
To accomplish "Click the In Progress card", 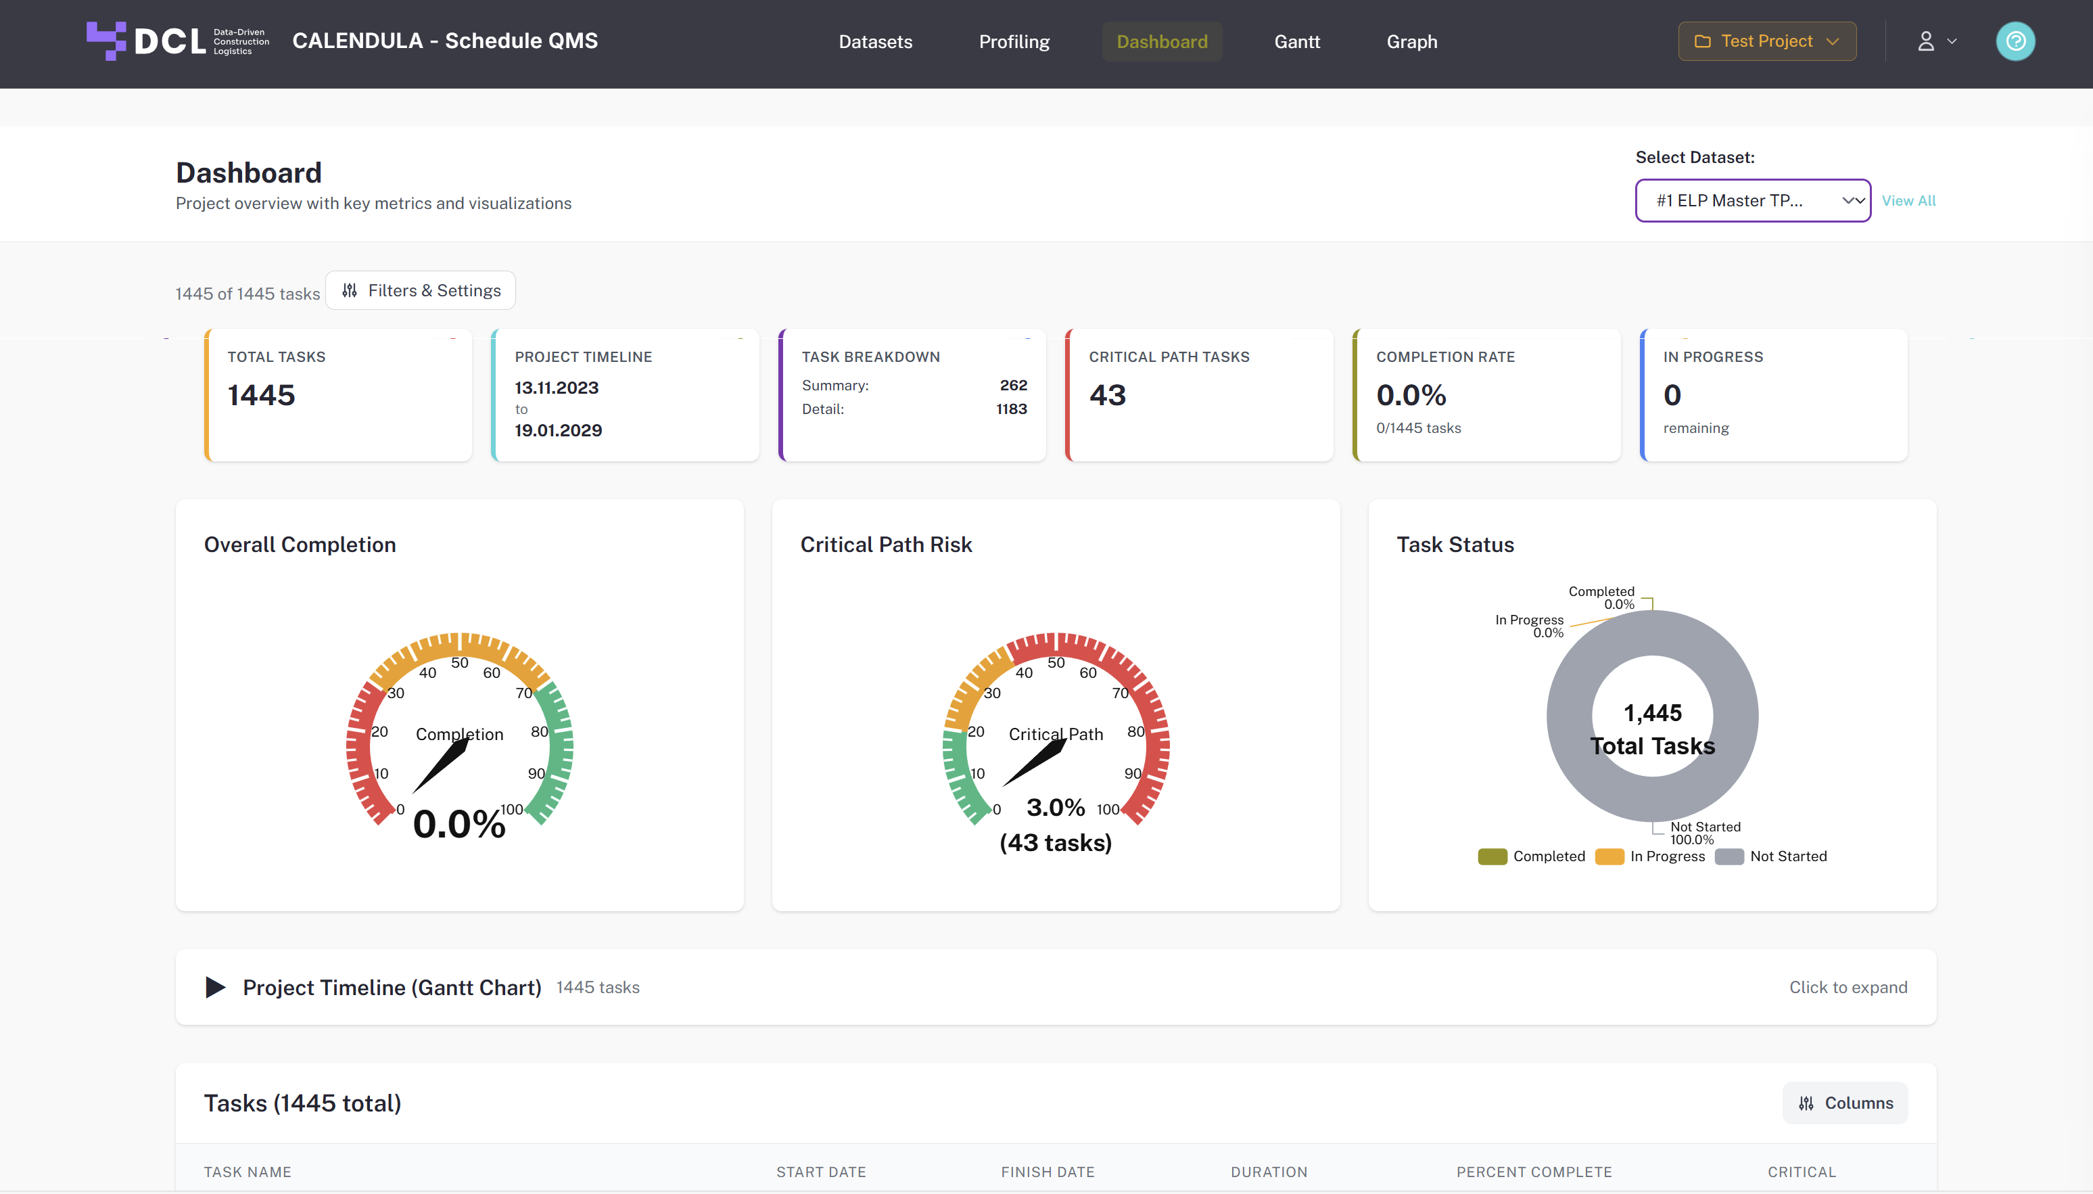I will coord(1774,395).
